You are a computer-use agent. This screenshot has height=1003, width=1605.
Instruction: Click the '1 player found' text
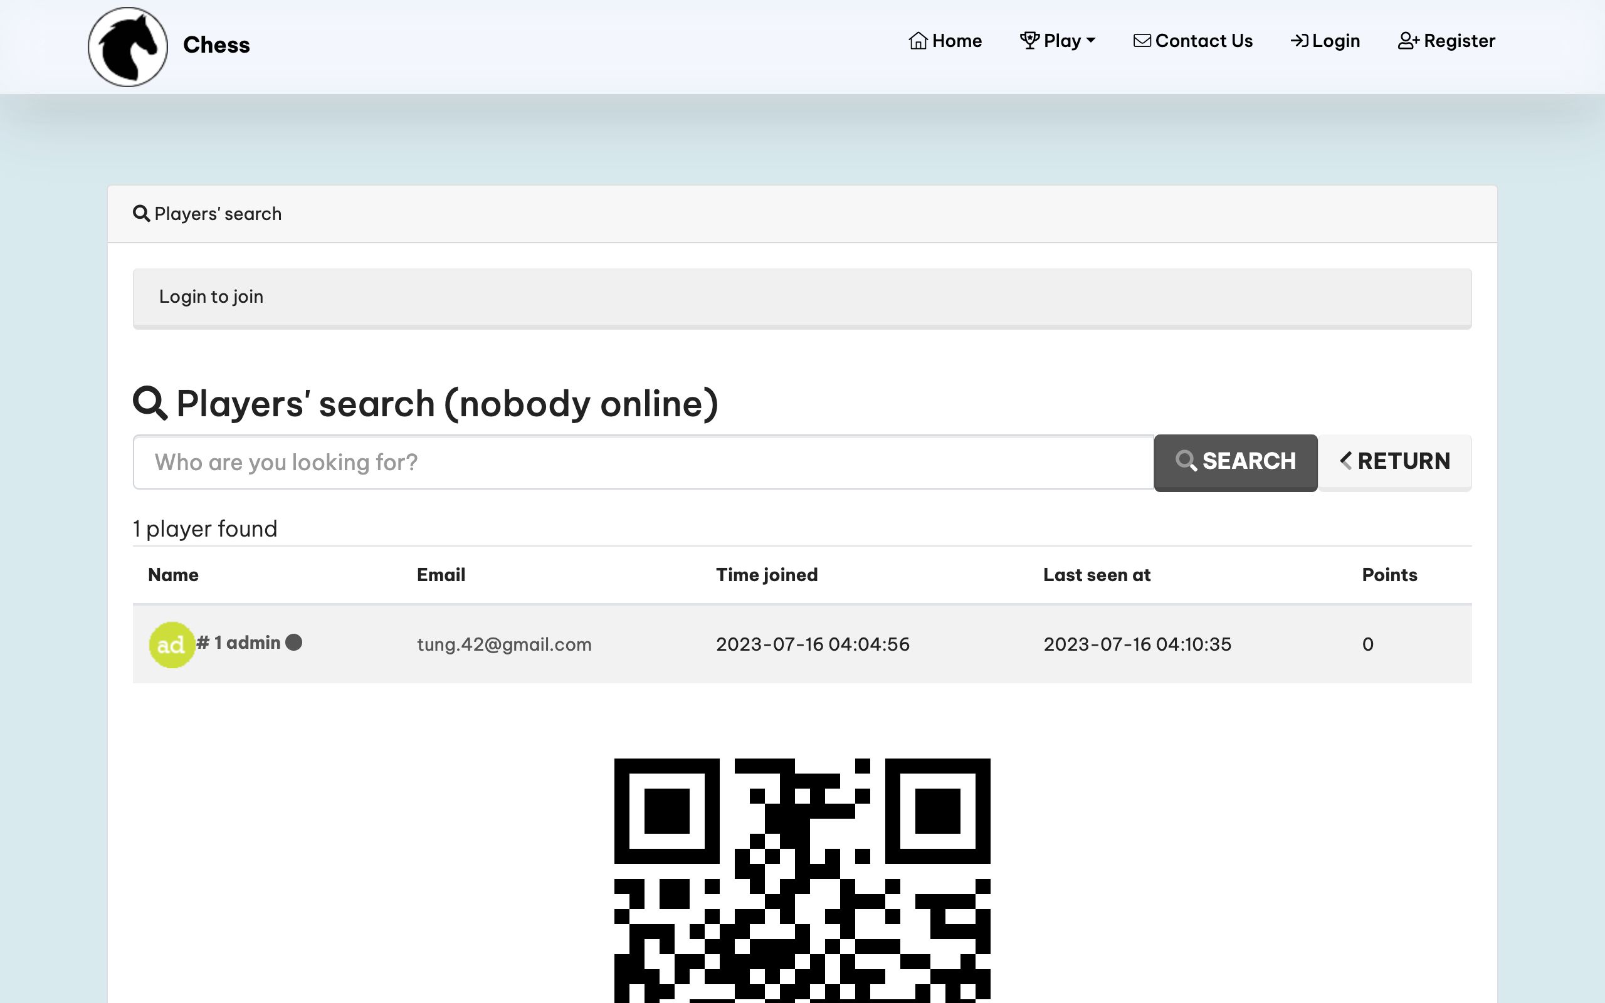205,528
